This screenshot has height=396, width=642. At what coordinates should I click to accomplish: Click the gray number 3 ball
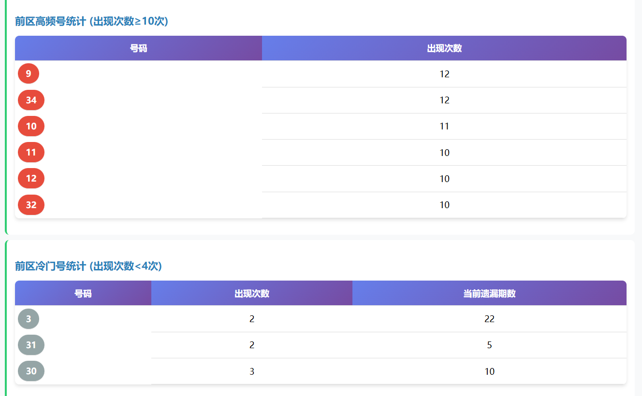[x=29, y=319]
